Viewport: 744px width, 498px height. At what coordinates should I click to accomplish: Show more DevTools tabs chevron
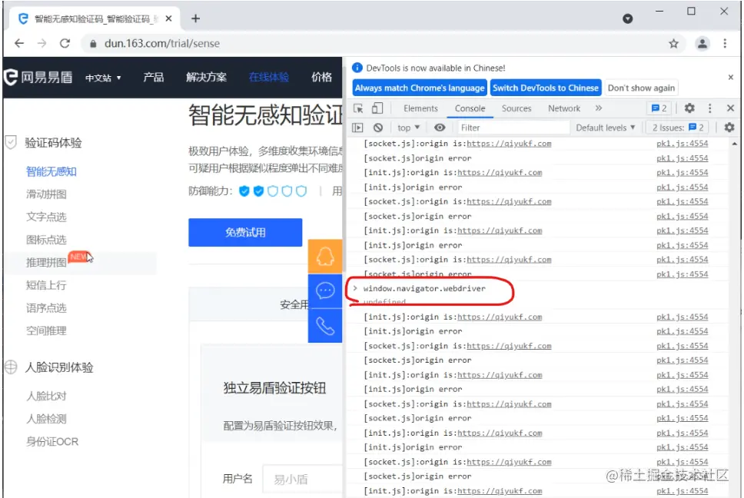[x=598, y=108]
